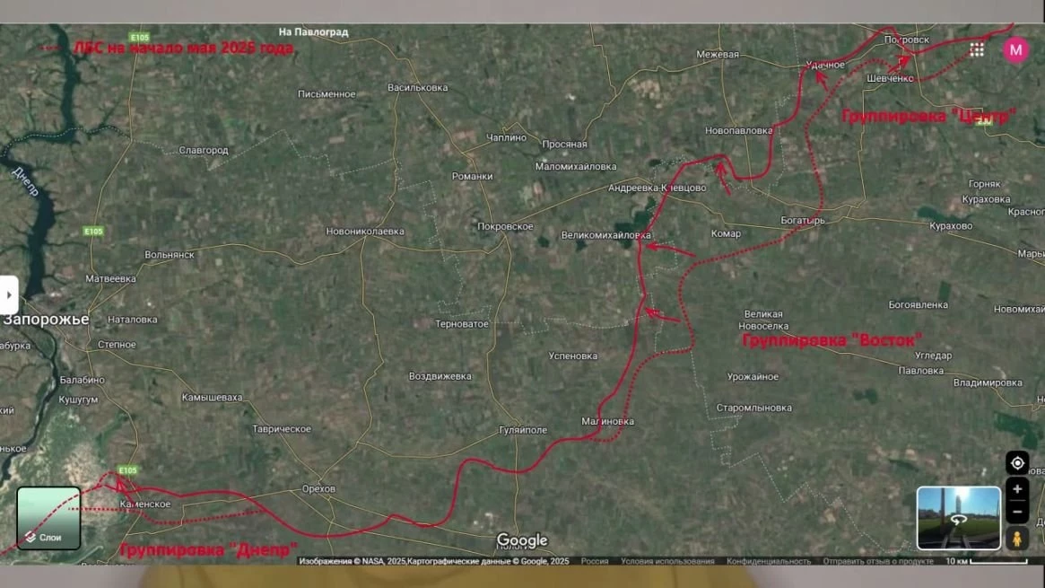Click the Google logo on the map

tap(522, 540)
